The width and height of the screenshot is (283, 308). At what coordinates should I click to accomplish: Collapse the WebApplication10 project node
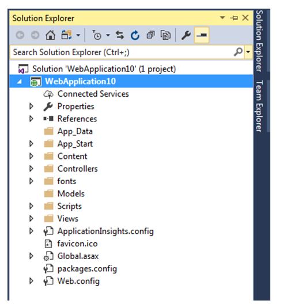[20, 82]
